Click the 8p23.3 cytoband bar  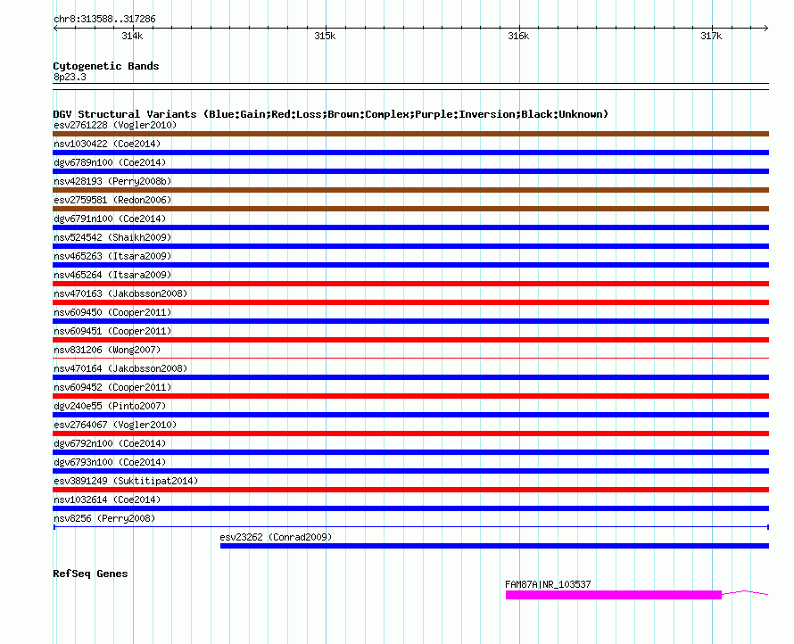click(410, 87)
